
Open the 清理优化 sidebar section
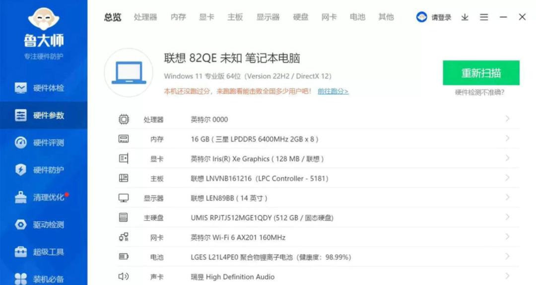(x=43, y=197)
